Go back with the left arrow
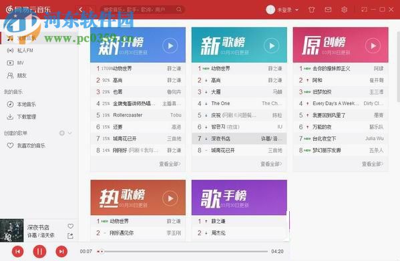The image size is (400, 261). click(x=81, y=10)
